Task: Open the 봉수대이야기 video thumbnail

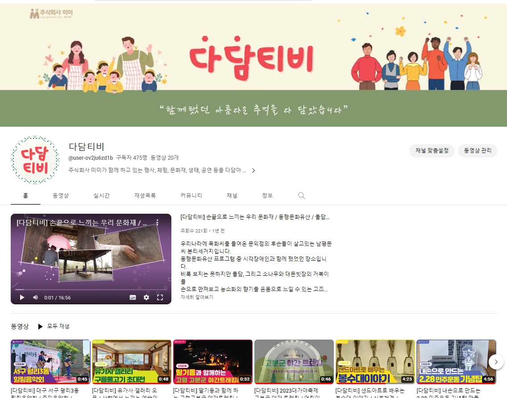Action: [x=375, y=361]
